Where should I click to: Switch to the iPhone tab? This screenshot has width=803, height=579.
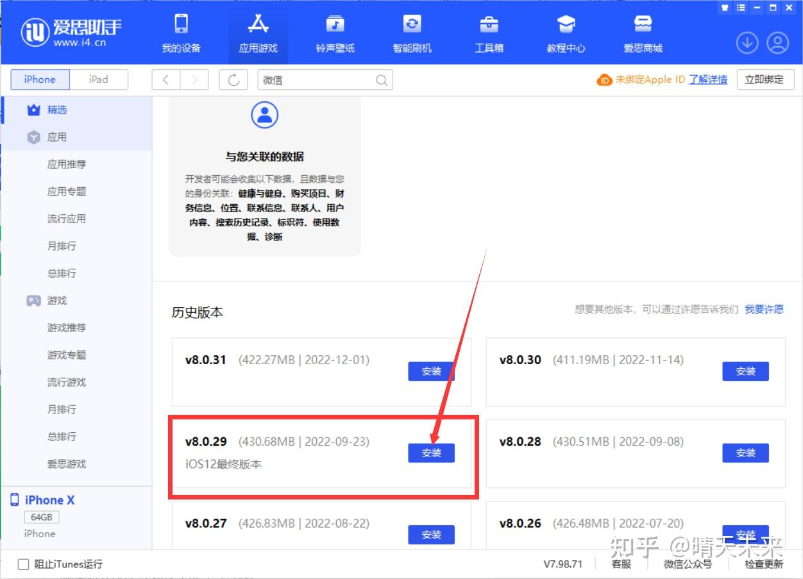tap(40, 80)
